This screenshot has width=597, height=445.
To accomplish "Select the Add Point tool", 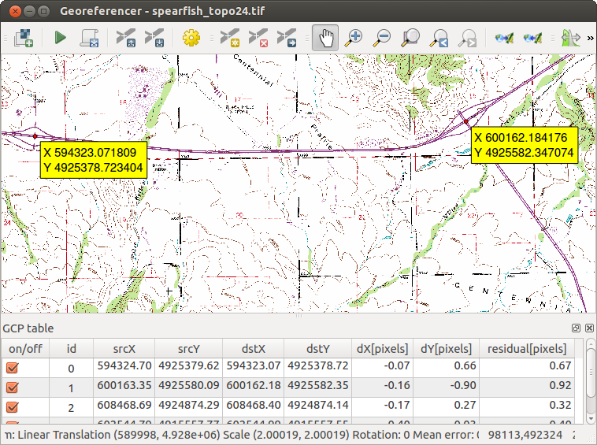I will 229,37.
